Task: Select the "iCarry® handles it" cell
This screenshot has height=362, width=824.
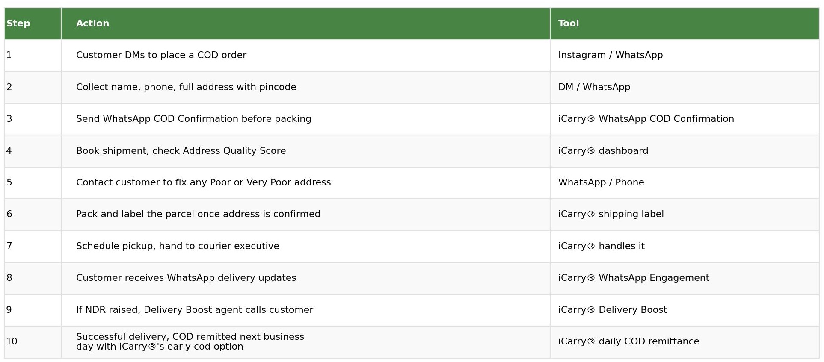Action: point(685,247)
